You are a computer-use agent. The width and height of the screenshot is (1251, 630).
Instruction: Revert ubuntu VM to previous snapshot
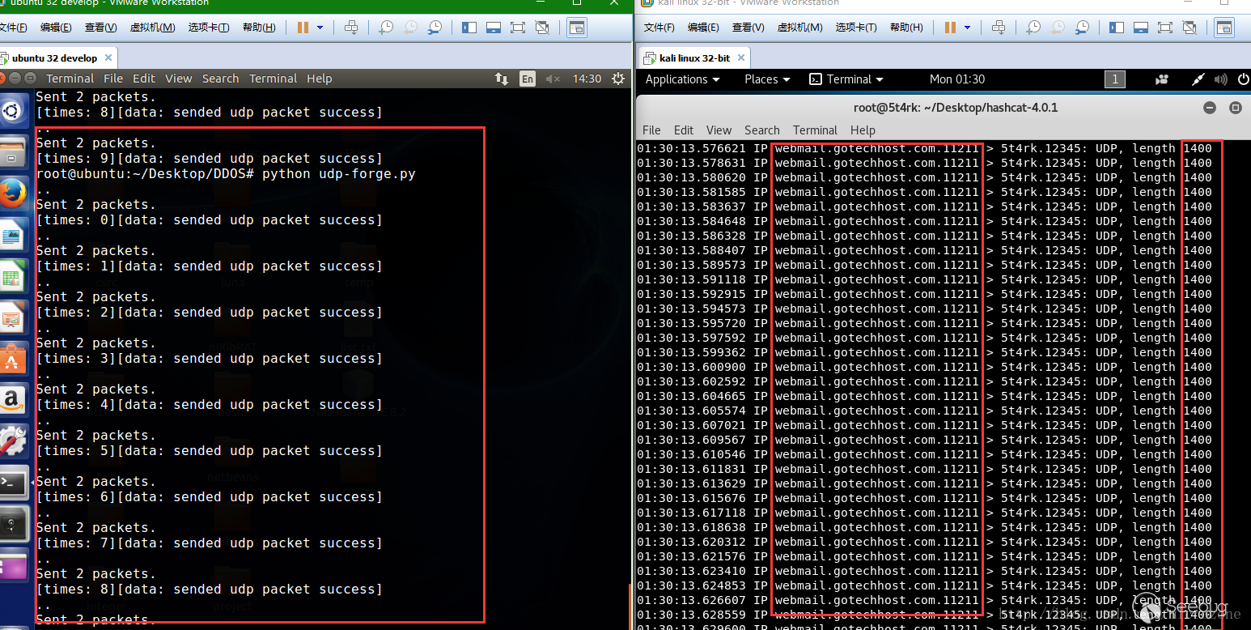click(x=410, y=28)
